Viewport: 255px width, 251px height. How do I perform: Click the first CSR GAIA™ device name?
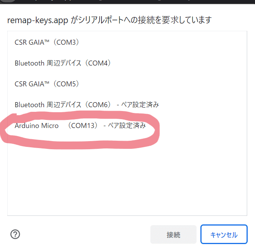point(32,42)
